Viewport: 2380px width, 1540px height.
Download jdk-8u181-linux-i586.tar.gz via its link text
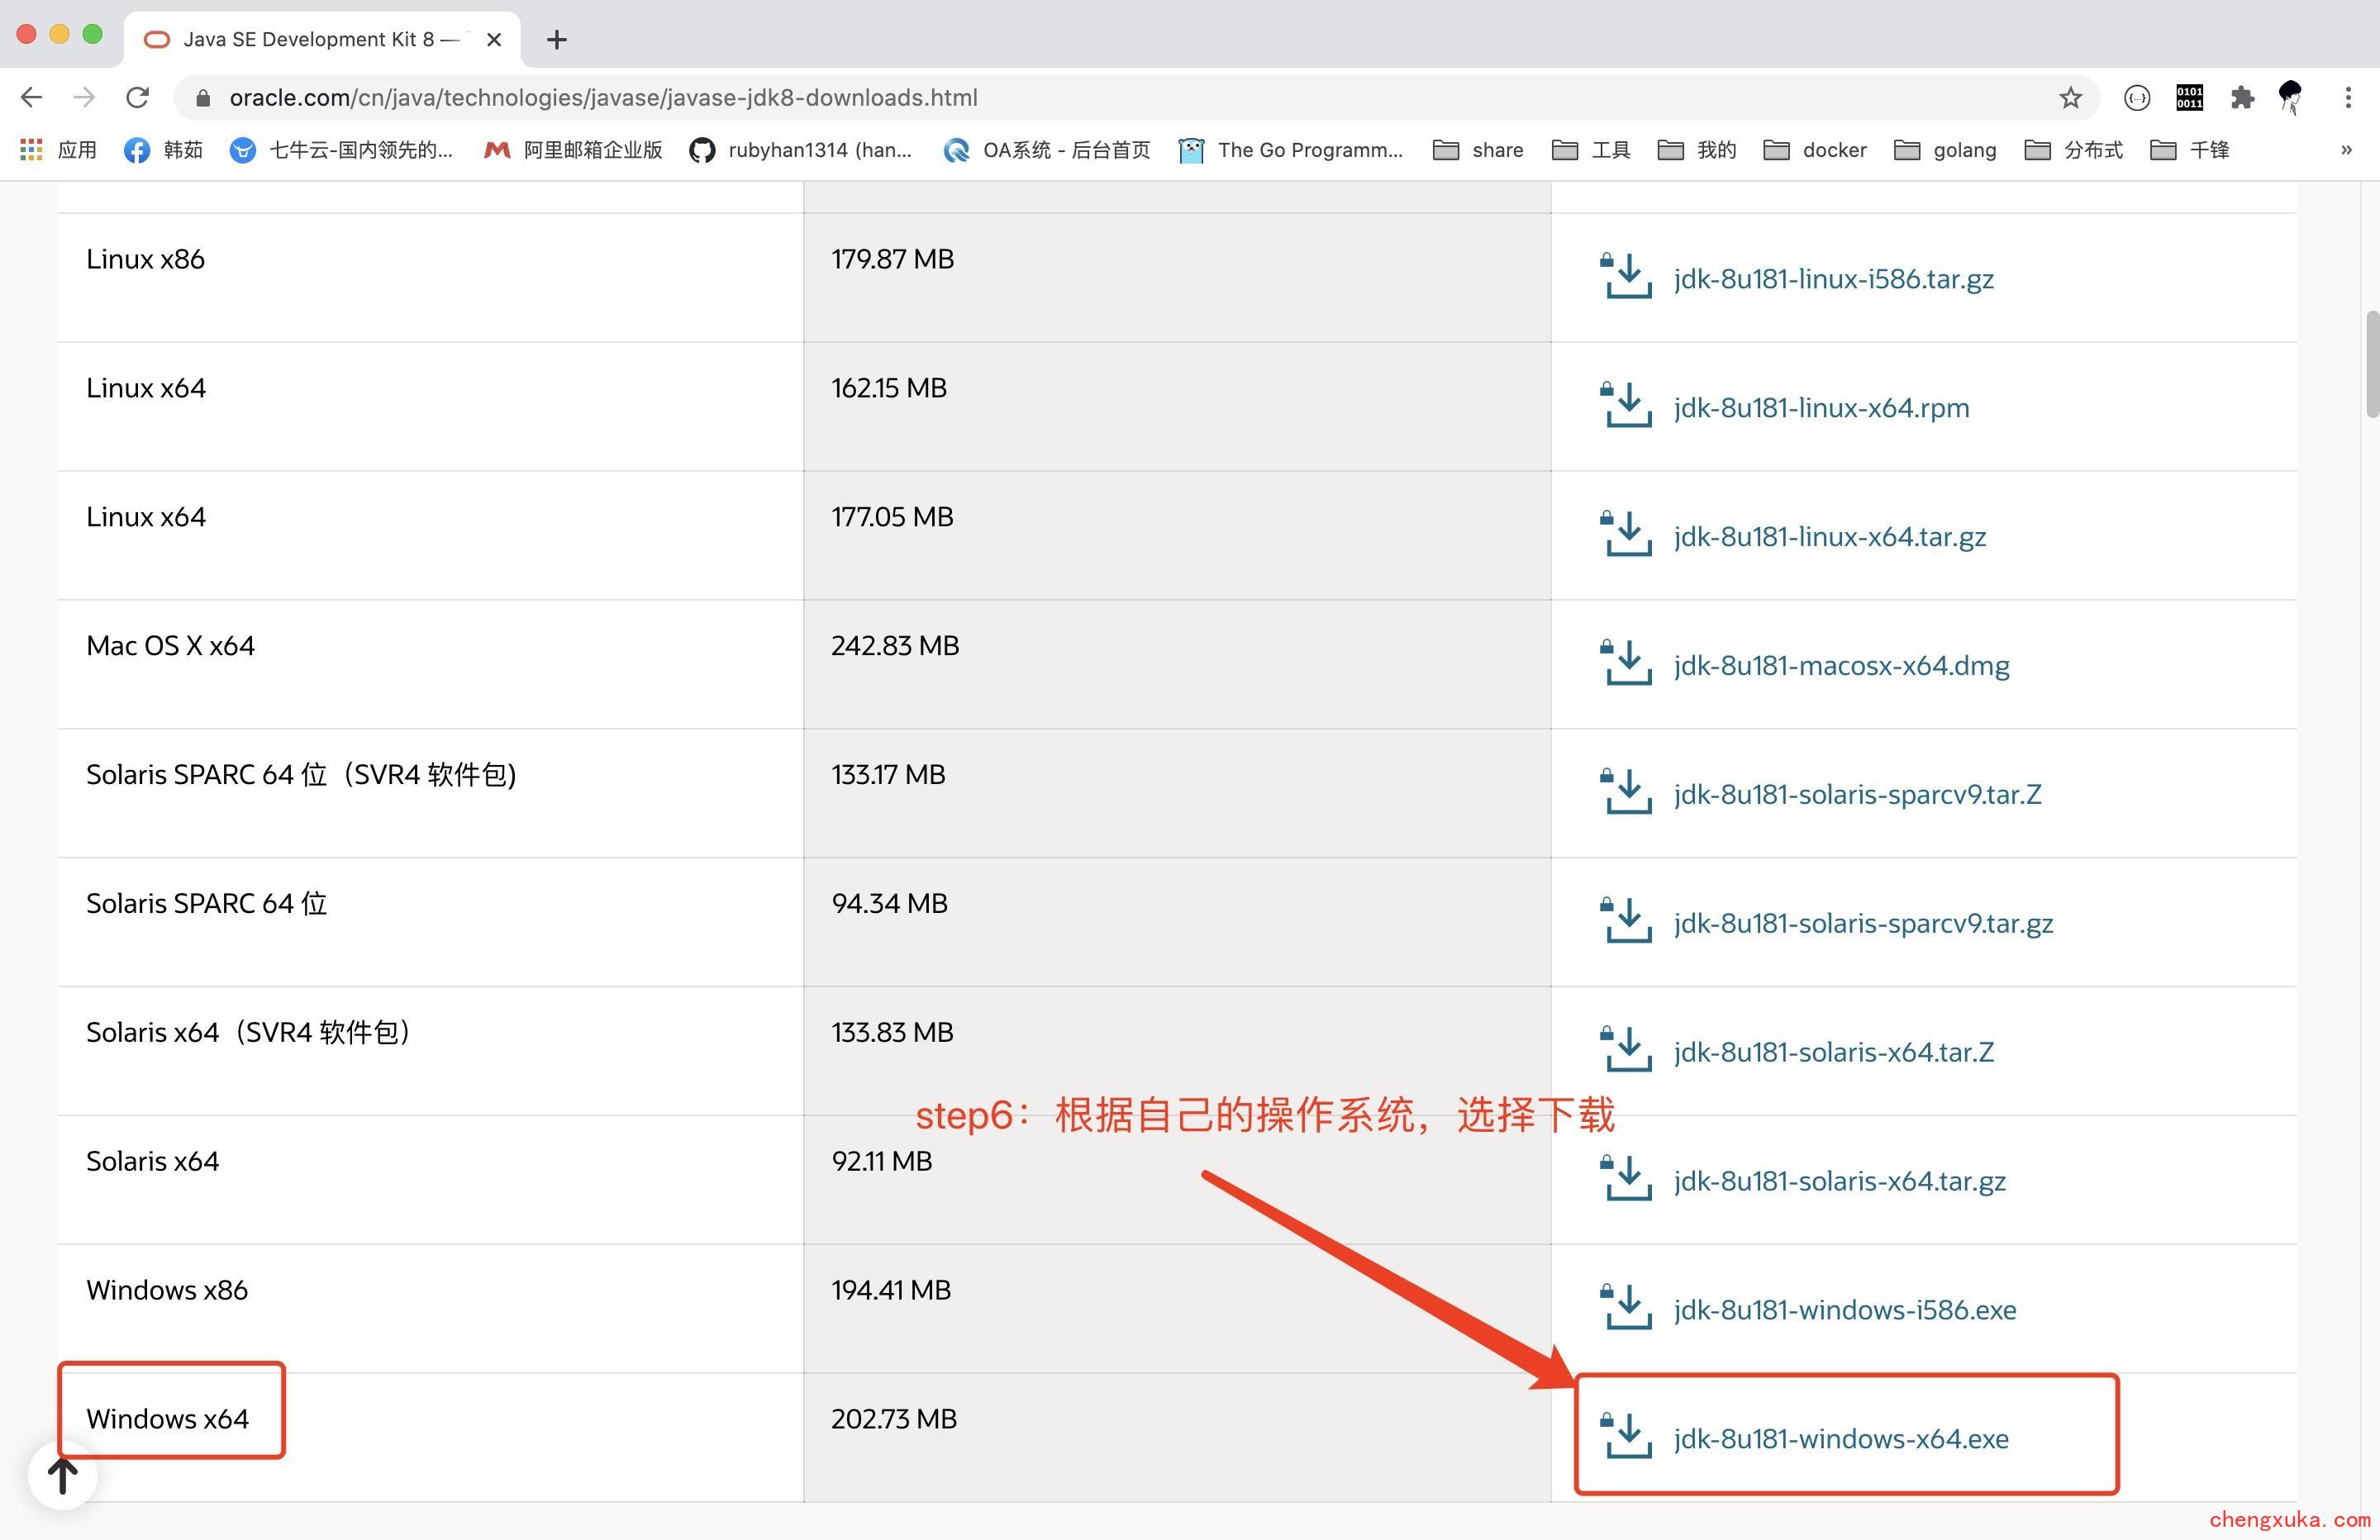click(x=1833, y=278)
